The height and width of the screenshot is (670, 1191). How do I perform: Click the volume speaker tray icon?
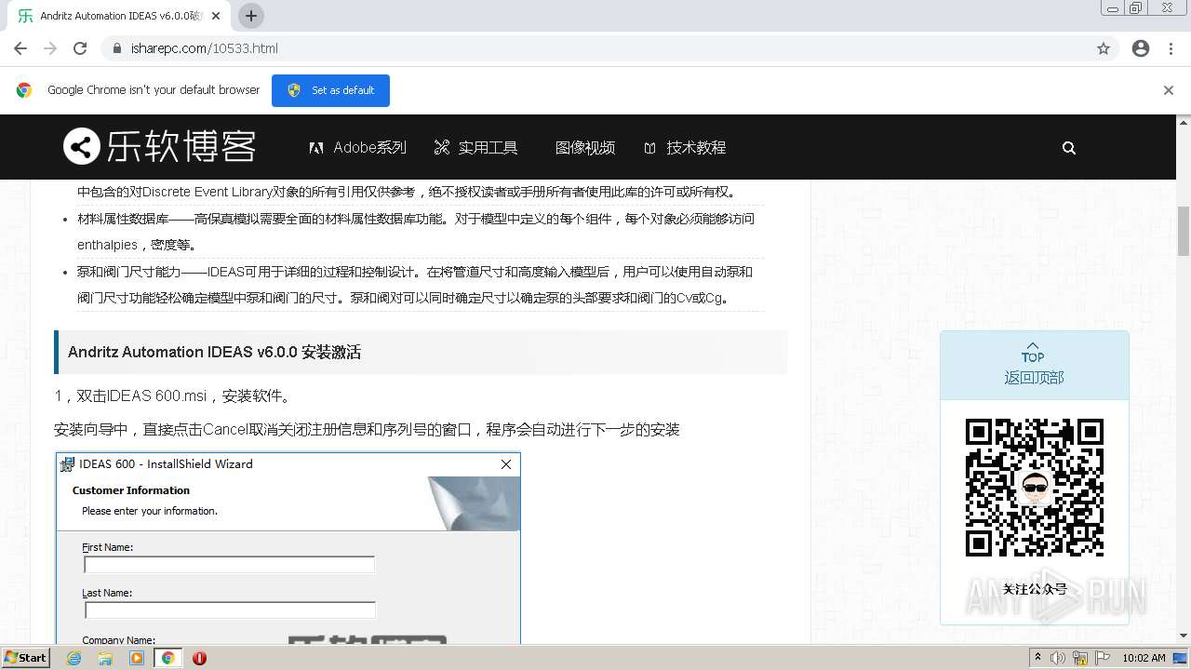coord(1058,658)
